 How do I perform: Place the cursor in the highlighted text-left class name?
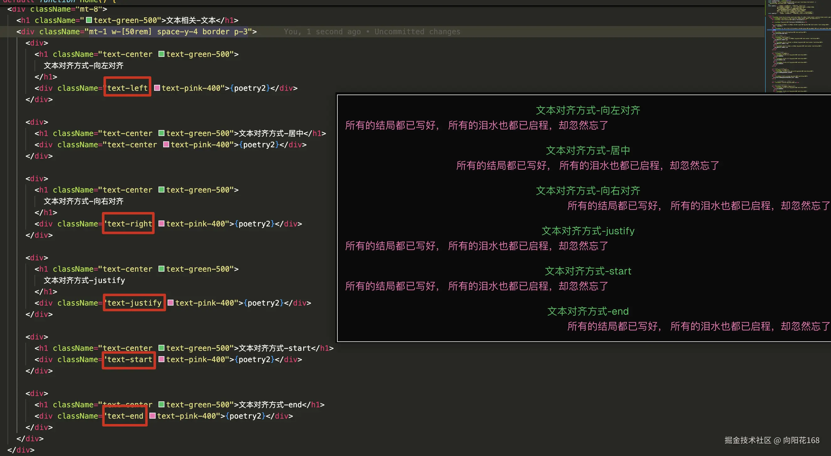127,88
